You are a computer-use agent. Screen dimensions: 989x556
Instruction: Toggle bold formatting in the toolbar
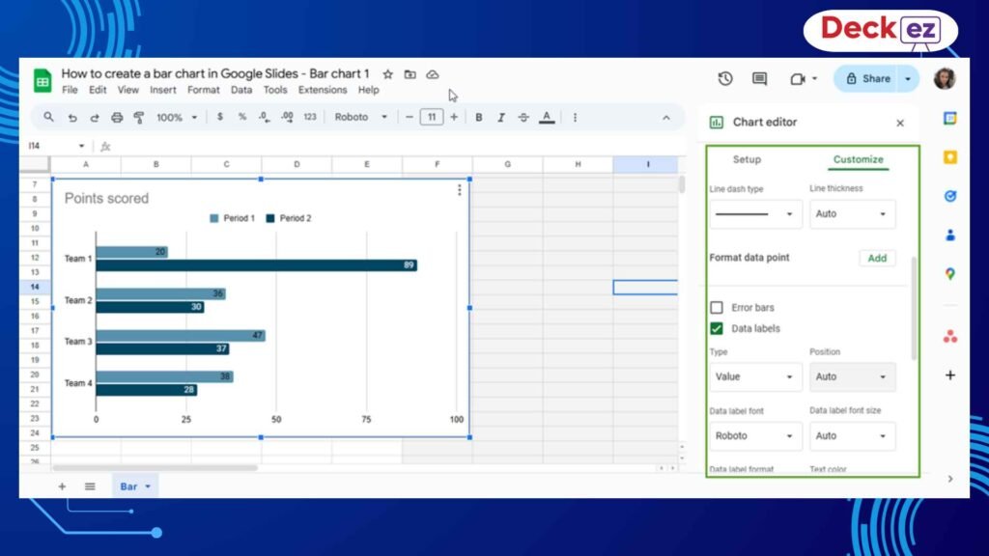tap(479, 117)
